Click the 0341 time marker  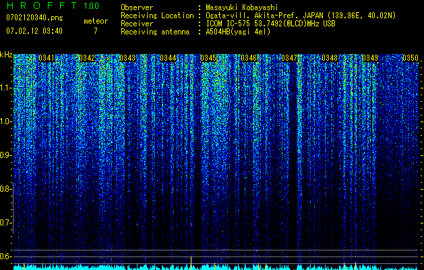coord(47,58)
